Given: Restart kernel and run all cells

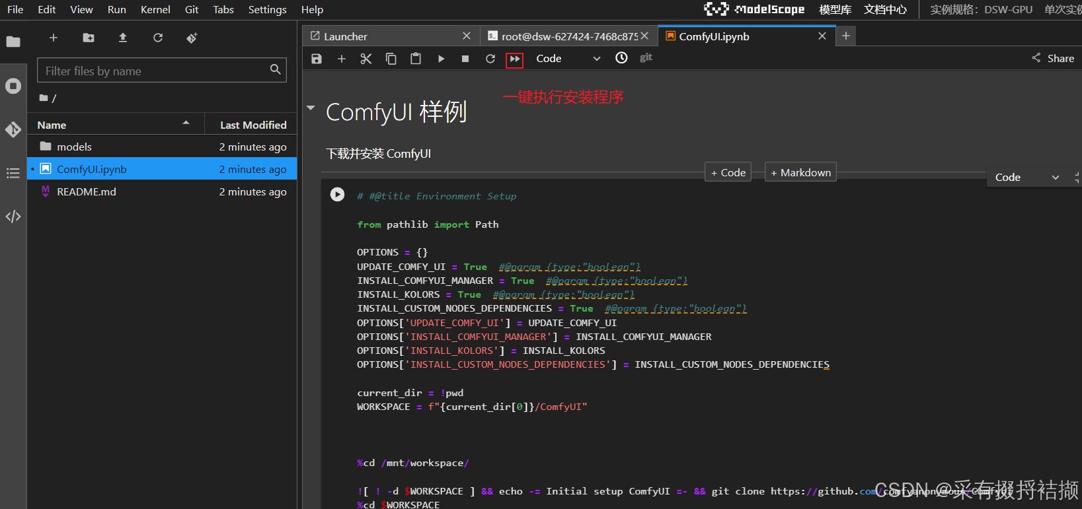Looking at the screenshot, I should coord(514,59).
